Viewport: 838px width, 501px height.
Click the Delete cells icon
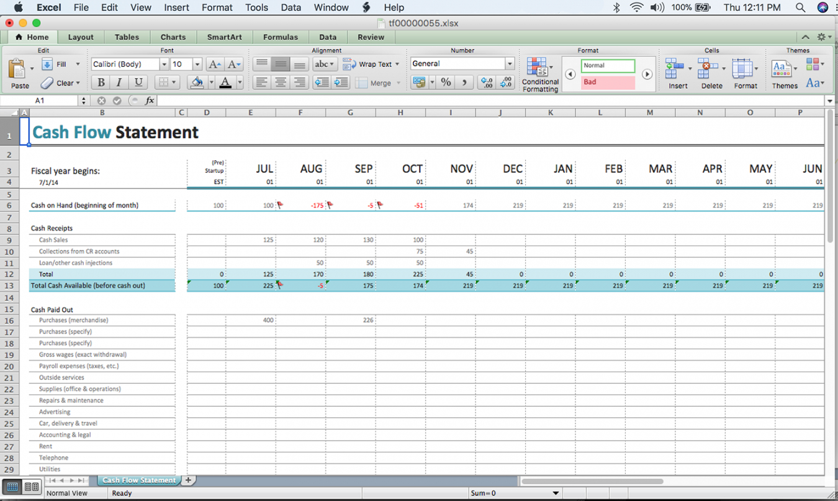(707, 67)
